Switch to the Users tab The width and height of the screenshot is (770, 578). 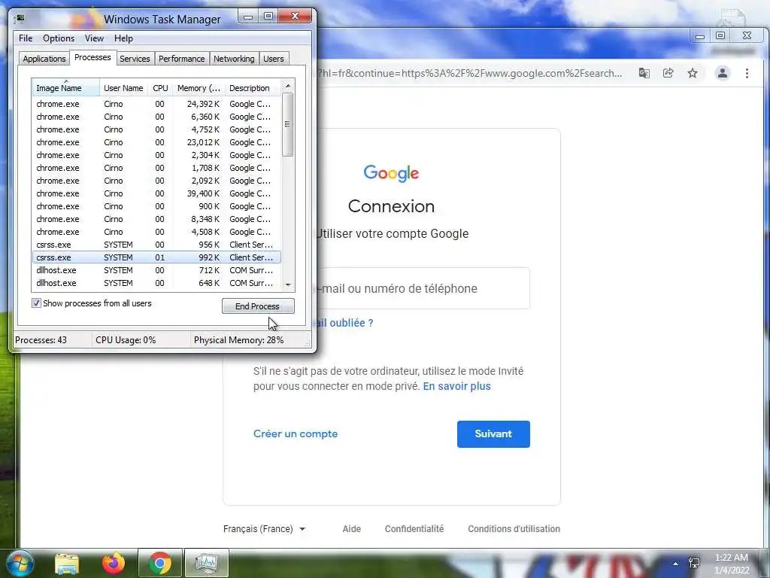pos(274,59)
